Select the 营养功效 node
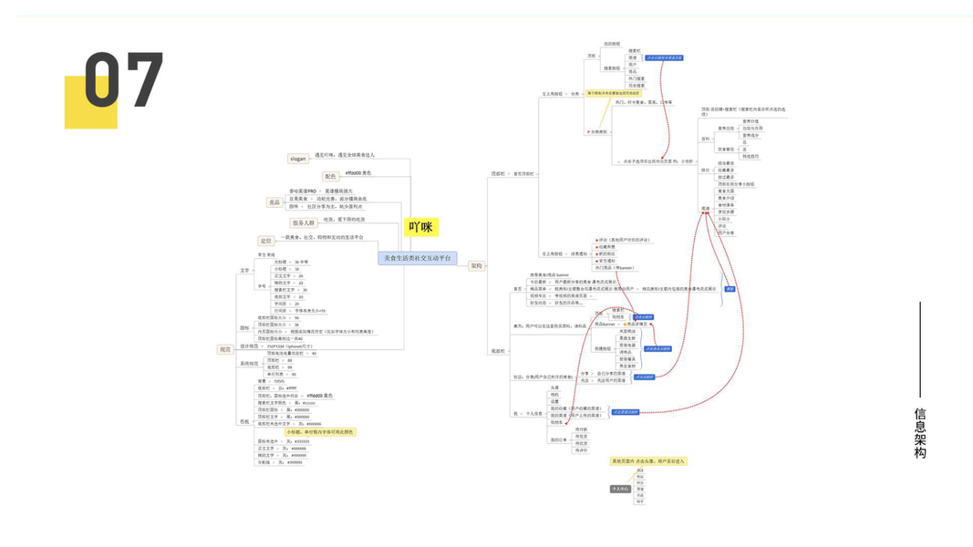This screenshot has width=973, height=547. (x=726, y=129)
